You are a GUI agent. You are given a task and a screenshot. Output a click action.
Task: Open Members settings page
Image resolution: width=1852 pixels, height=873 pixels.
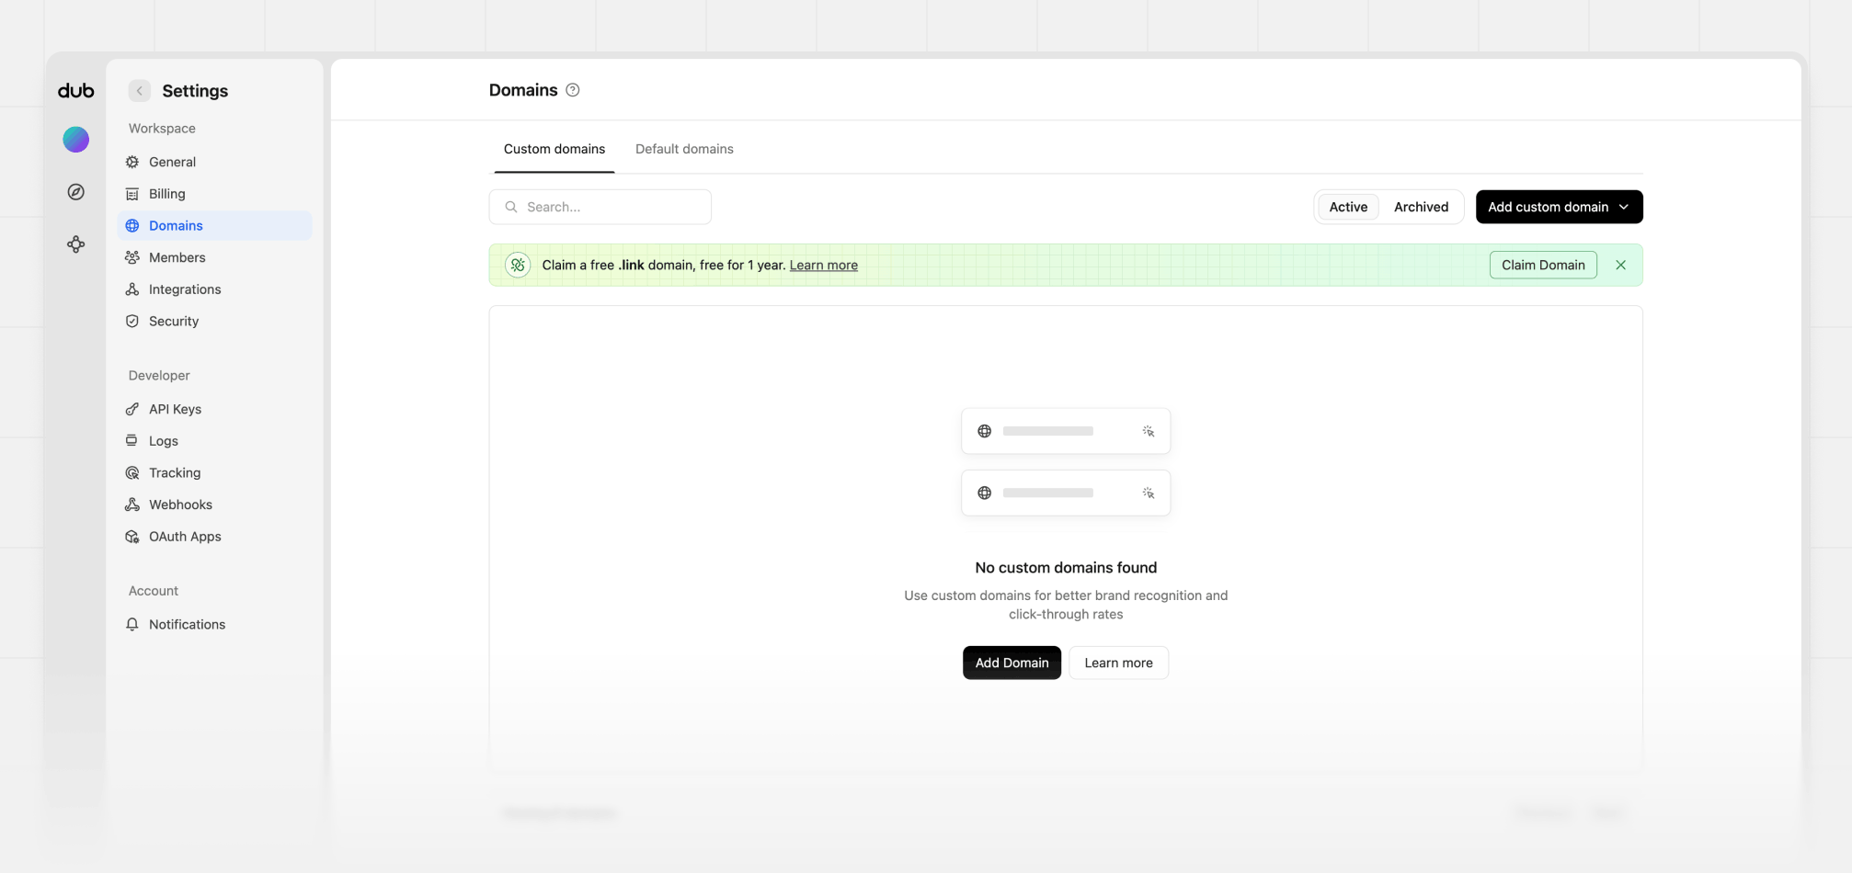[x=214, y=257]
